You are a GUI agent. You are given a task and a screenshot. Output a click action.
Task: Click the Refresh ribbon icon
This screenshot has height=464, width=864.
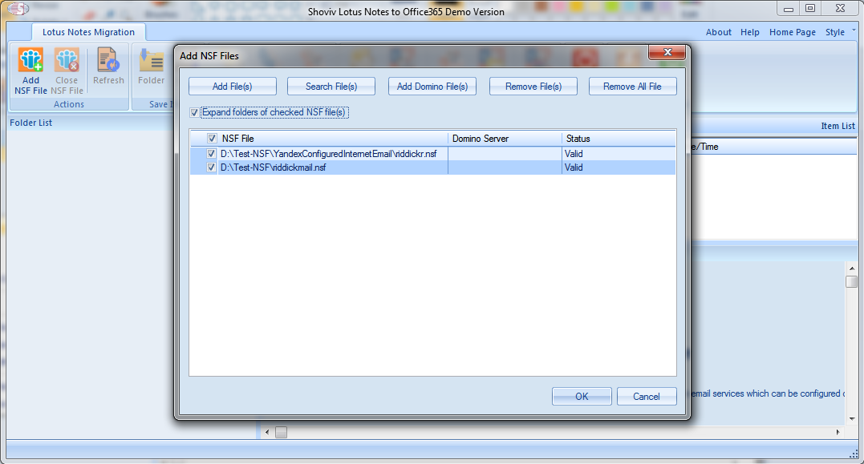coord(108,66)
